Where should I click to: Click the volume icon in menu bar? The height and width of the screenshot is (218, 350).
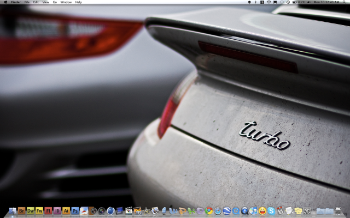[309, 2]
